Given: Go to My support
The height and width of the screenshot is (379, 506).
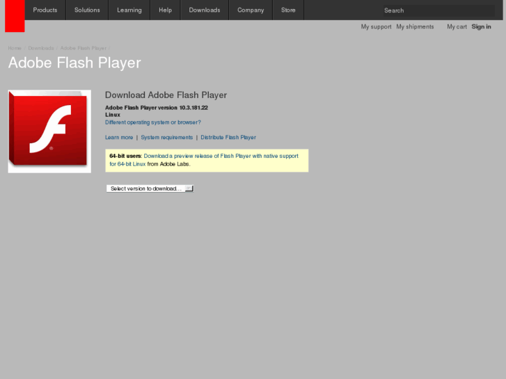Looking at the screenshot, I should tap(377, 26).
